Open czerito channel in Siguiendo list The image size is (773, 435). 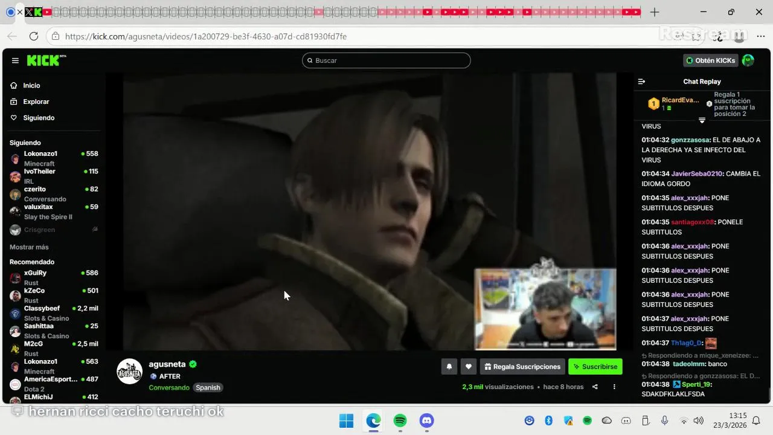54,193
